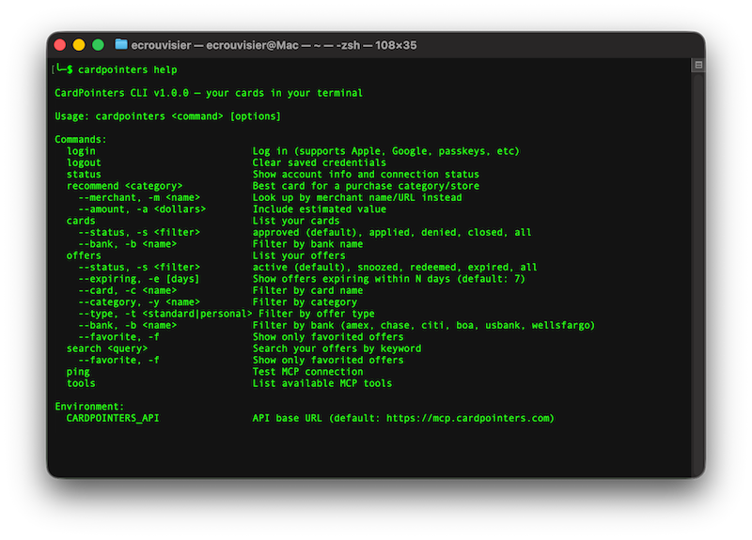The image size is (752, 540).
Task: Click the '--type, -t <standard|personal>' option
Action: pos(165,314)
